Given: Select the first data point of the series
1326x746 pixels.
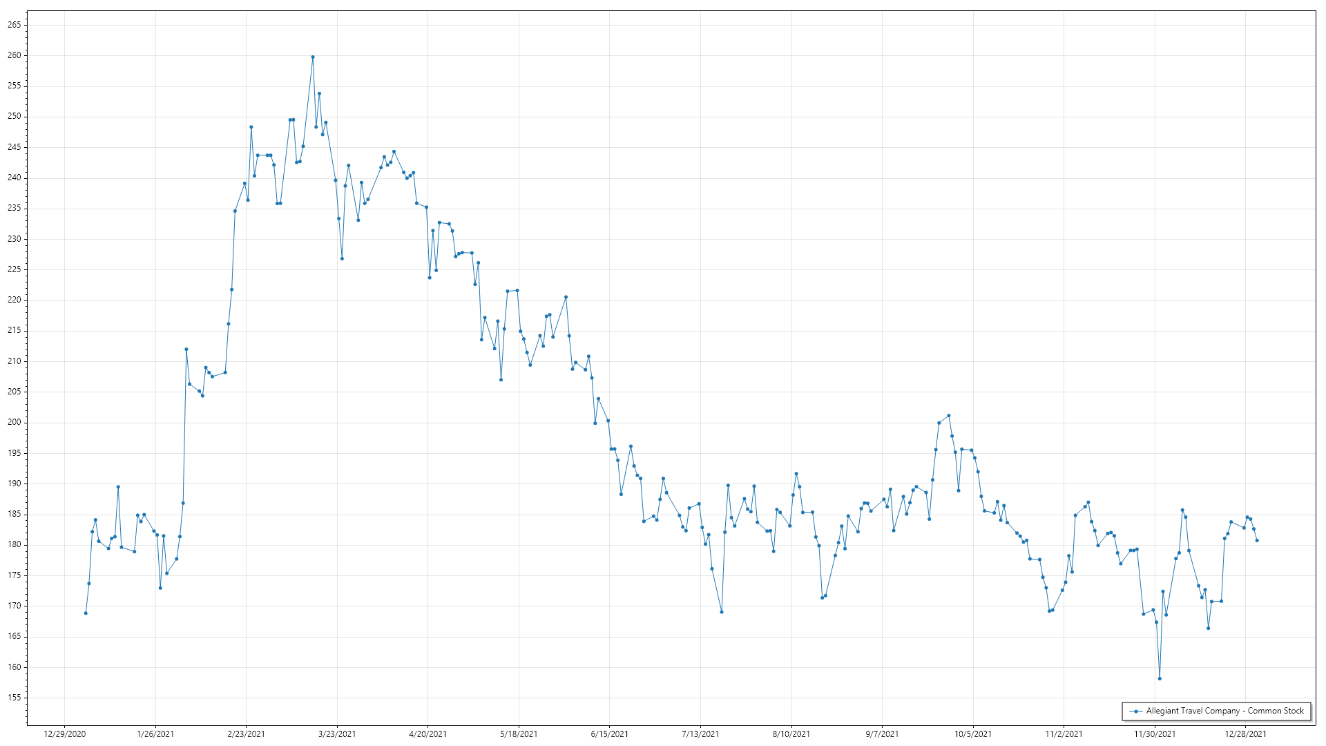Looking at the screenshot, I should tap(86, 613).
